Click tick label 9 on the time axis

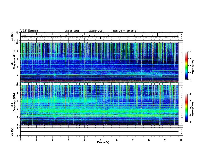point(165,140)
